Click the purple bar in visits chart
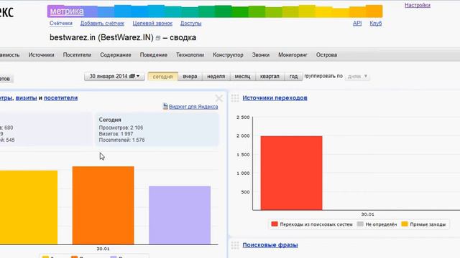460x258 pixels. point(180,215)
